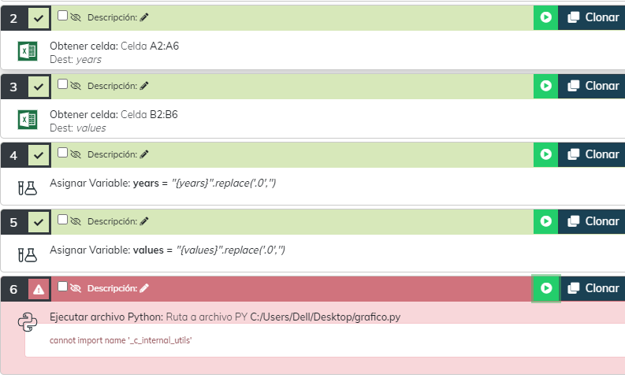Run step 2 with its play button
Image resolution: width=625 pixels, height=378 pixels.
(x=545, y=18)
